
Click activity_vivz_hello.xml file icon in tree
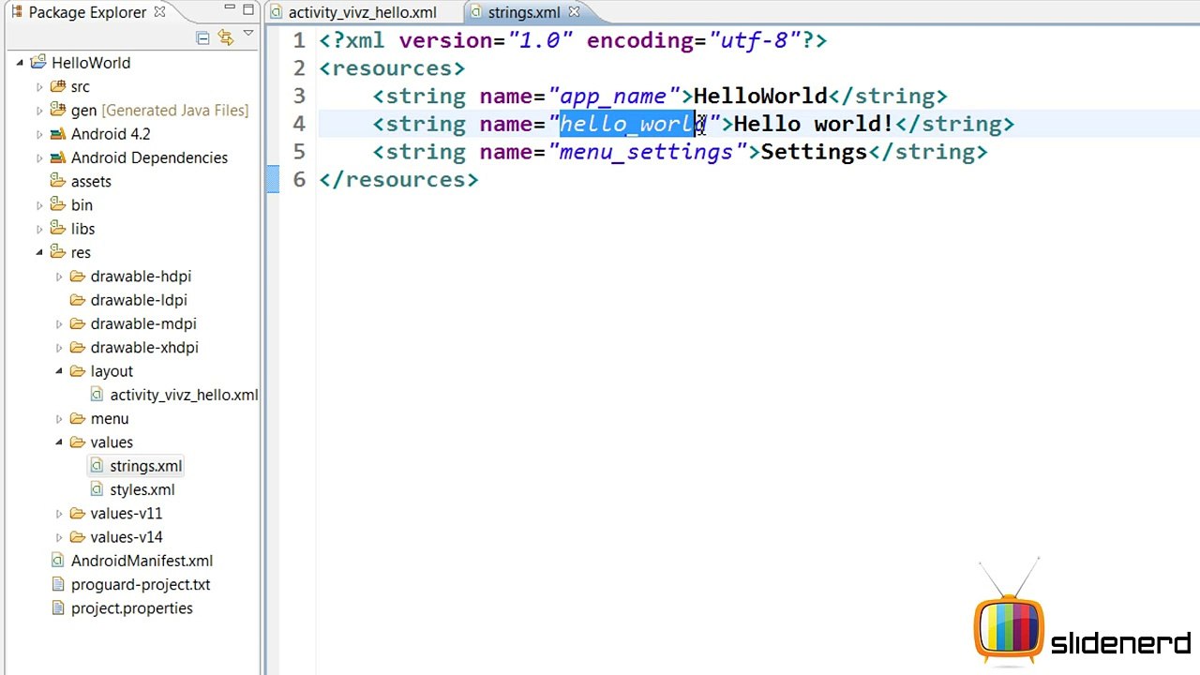(x=97, y=395)
